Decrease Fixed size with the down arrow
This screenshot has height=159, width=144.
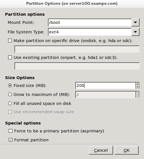point(137,87)
